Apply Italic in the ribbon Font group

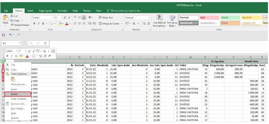coord(39,24)
